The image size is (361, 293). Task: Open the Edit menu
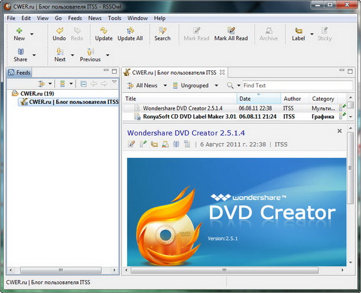coord(26,18)
